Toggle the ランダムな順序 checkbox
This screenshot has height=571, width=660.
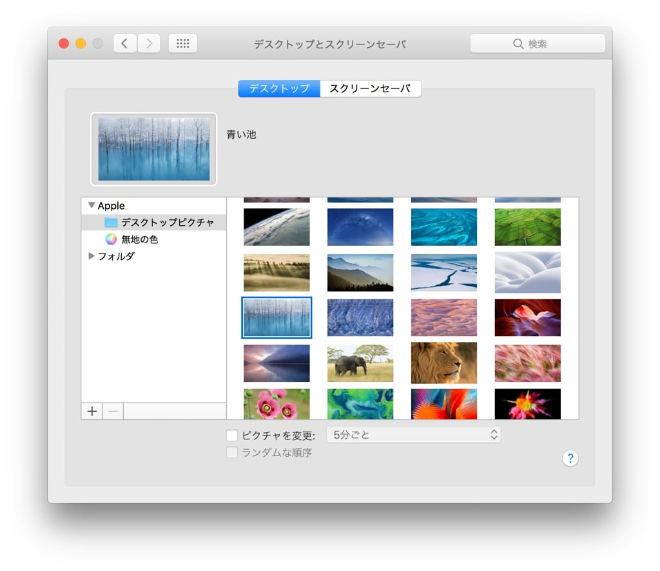pos(232,453)
